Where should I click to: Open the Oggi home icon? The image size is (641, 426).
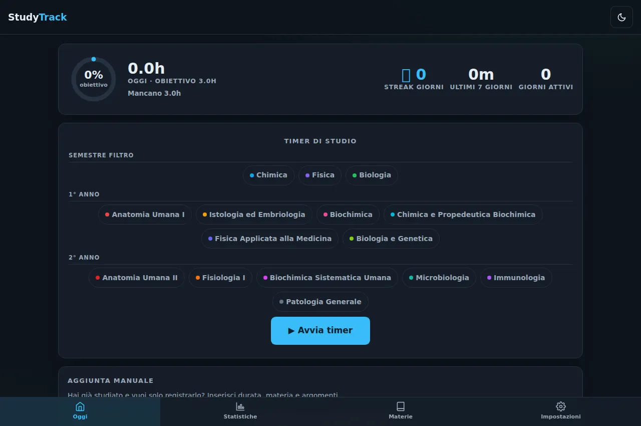[x=80, y=406]
